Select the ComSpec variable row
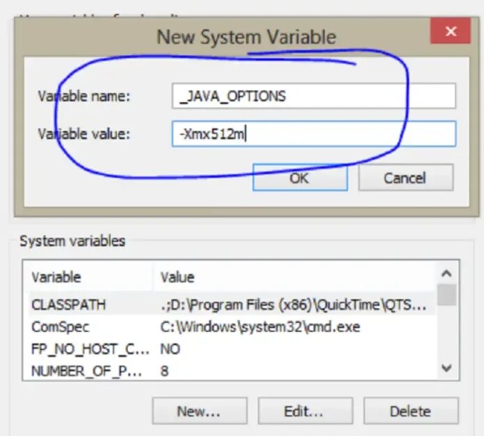The image size is (484, 436). 232,327
